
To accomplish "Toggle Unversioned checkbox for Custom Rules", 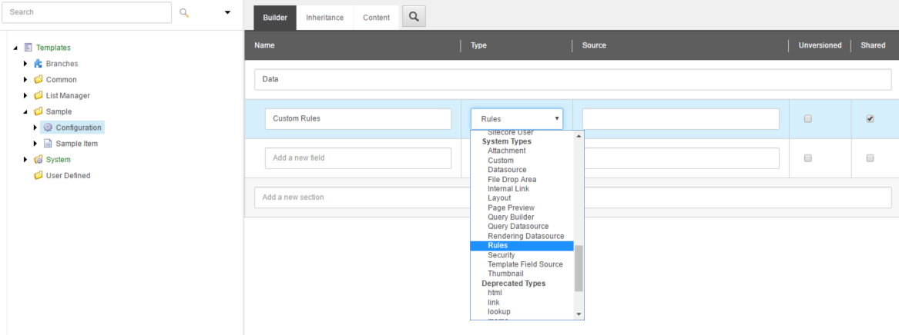I will coord(808,119).
